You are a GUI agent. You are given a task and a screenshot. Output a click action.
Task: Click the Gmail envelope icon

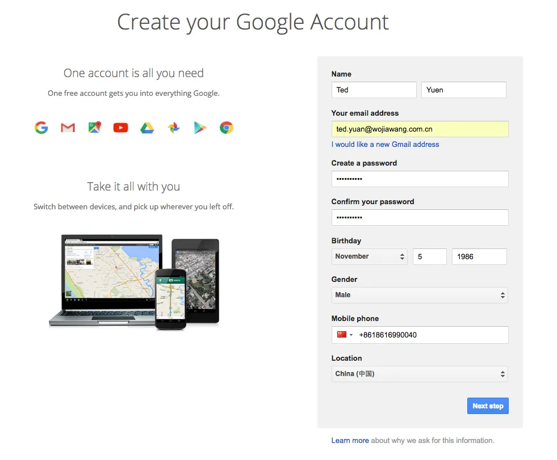[x=68, y=128]
